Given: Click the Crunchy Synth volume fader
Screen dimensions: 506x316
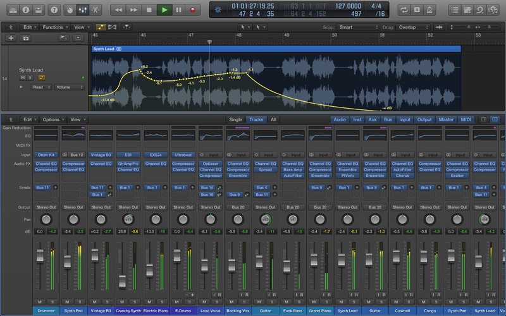Looking at the screenshot, I should pos(122,278).
